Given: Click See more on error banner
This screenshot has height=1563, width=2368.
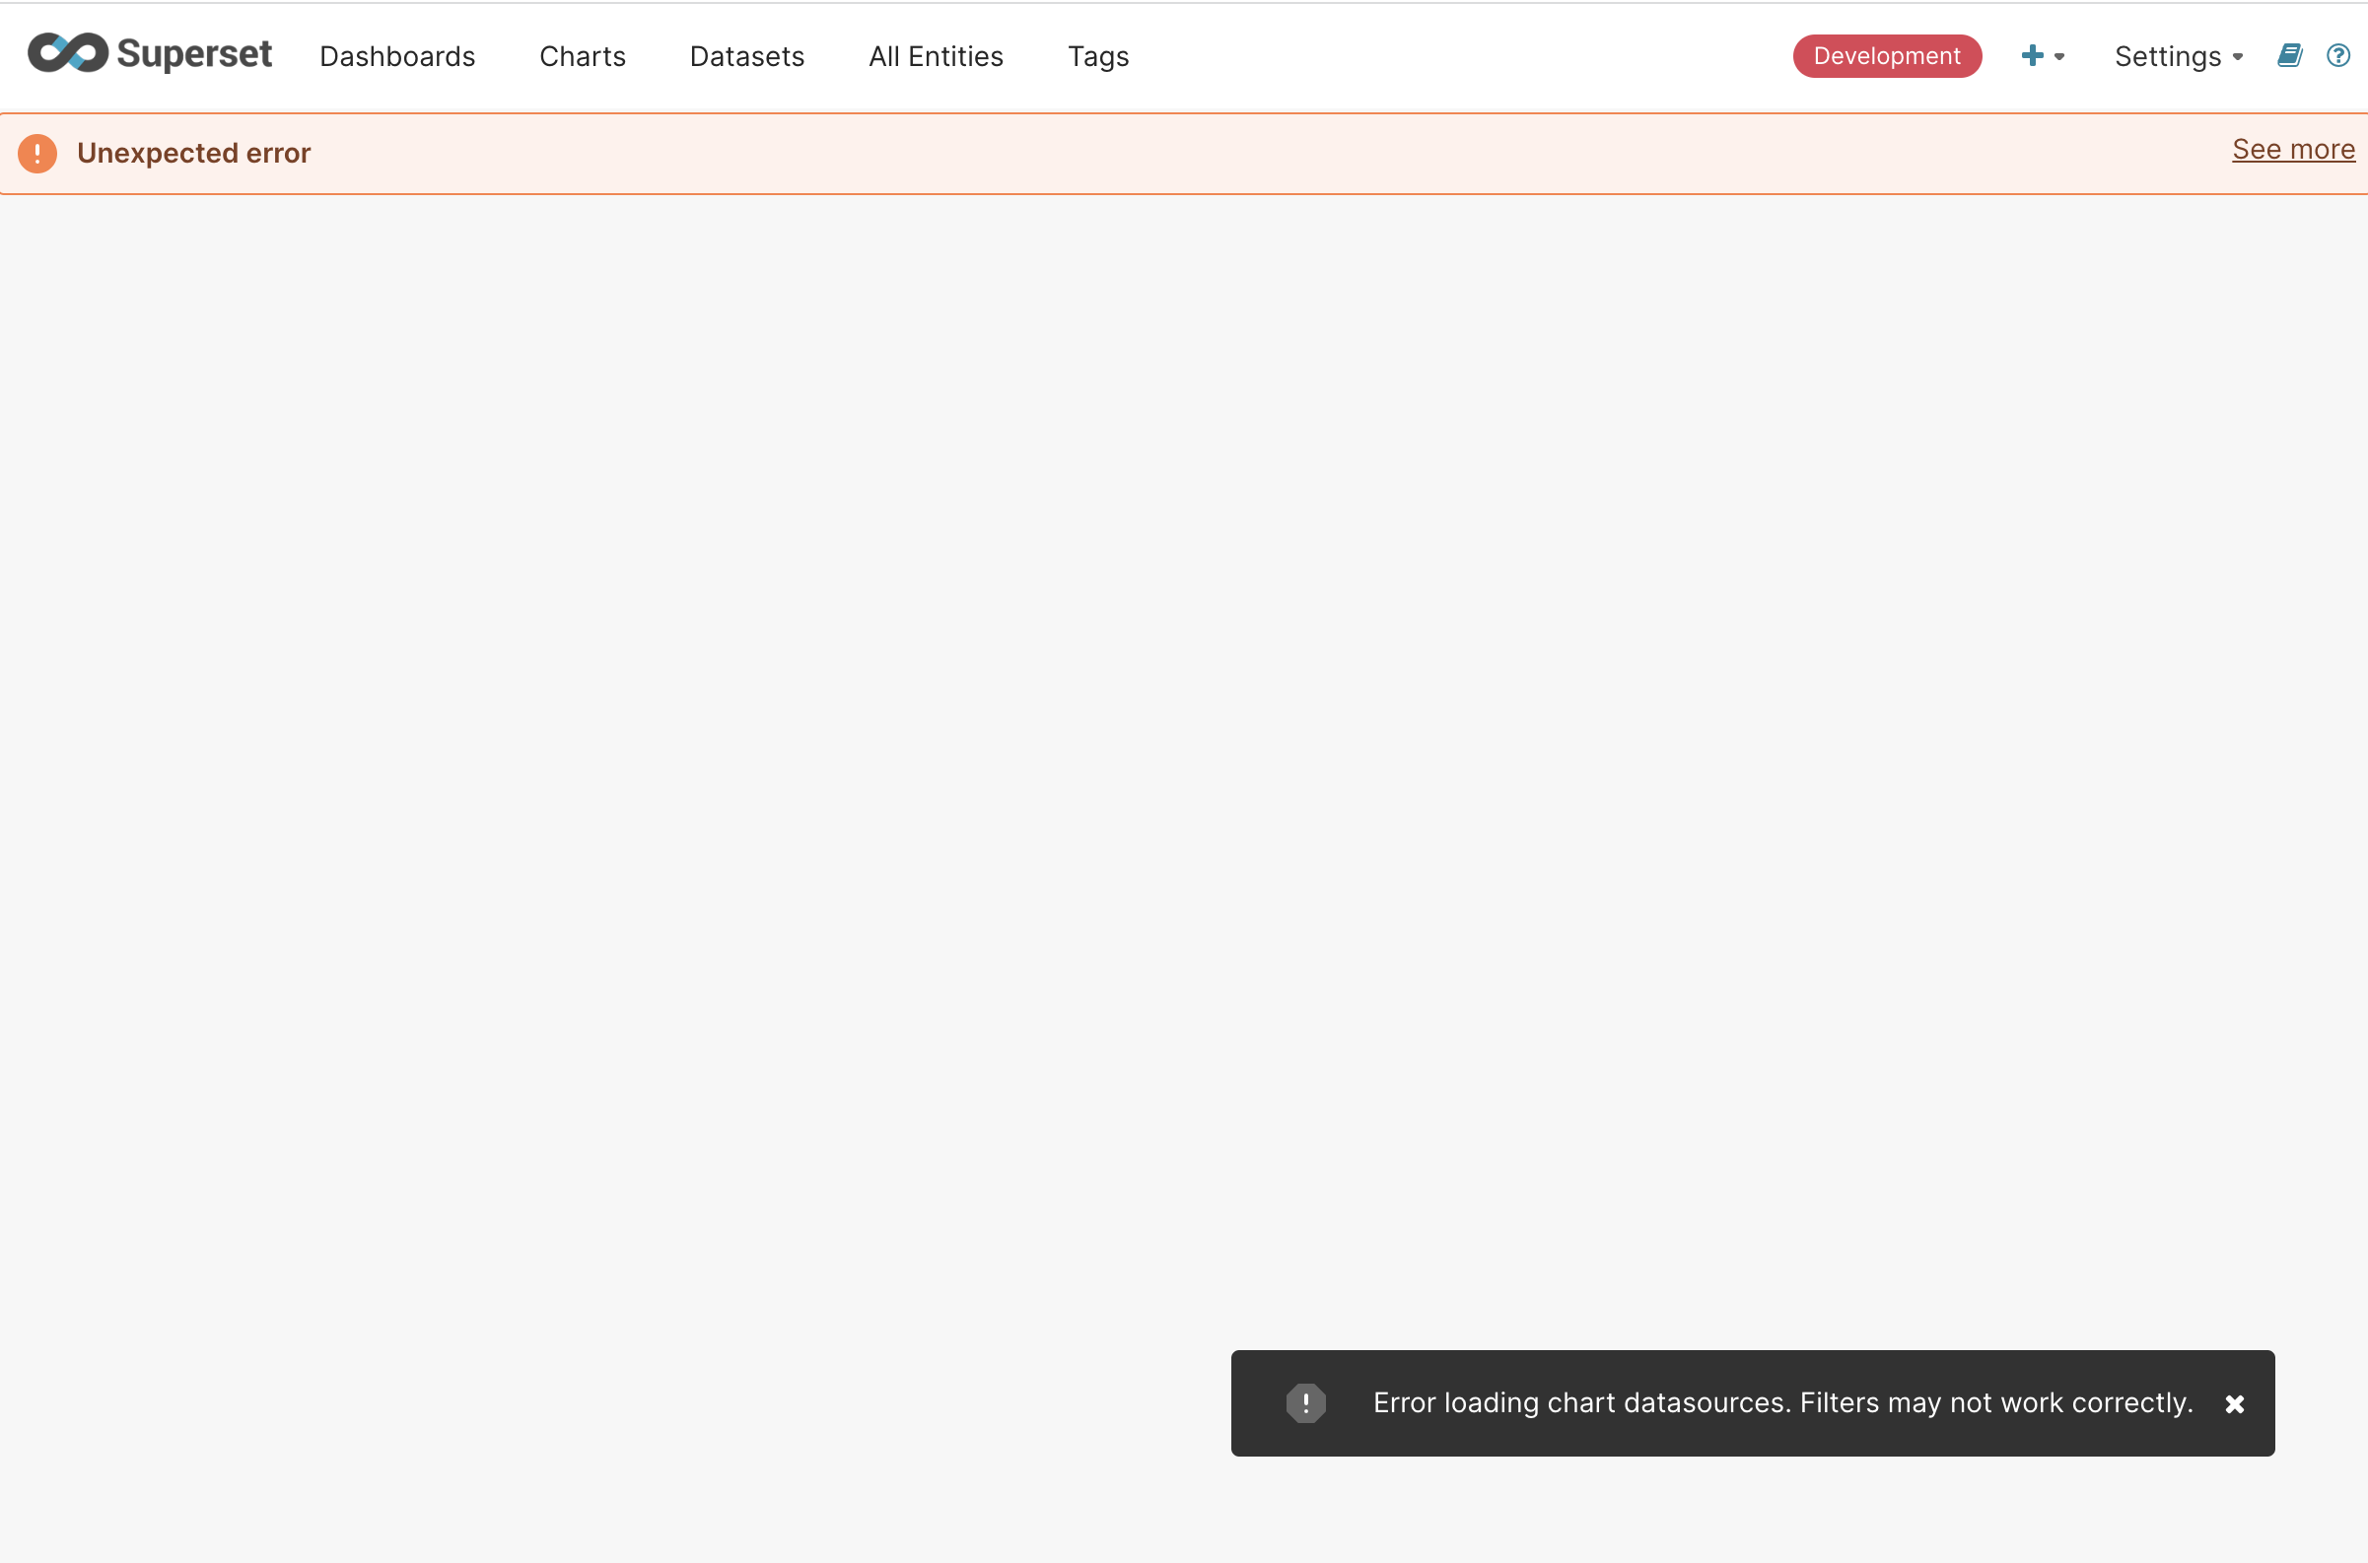Looking at the screenshot, I should pos(2293,150).
